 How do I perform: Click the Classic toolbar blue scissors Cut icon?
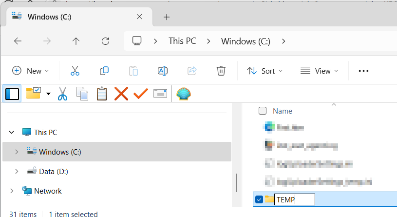(62, 94)
